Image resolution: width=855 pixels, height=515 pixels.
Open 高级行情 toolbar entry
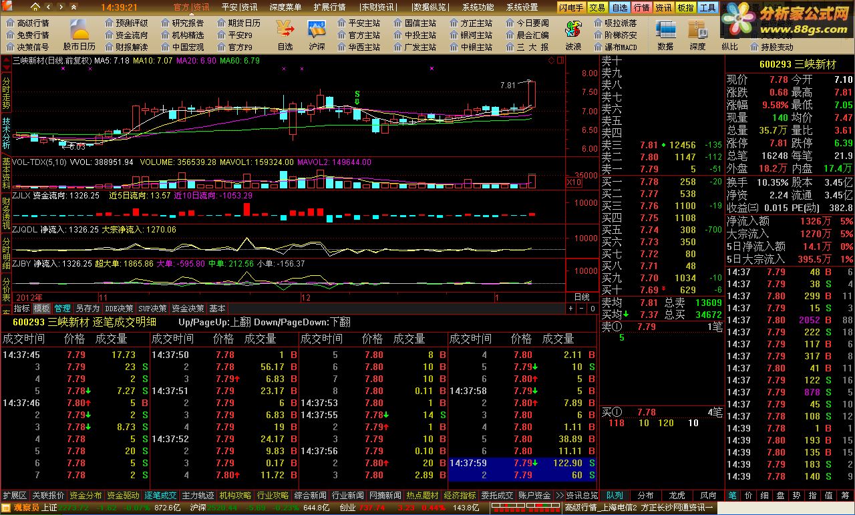28,23
